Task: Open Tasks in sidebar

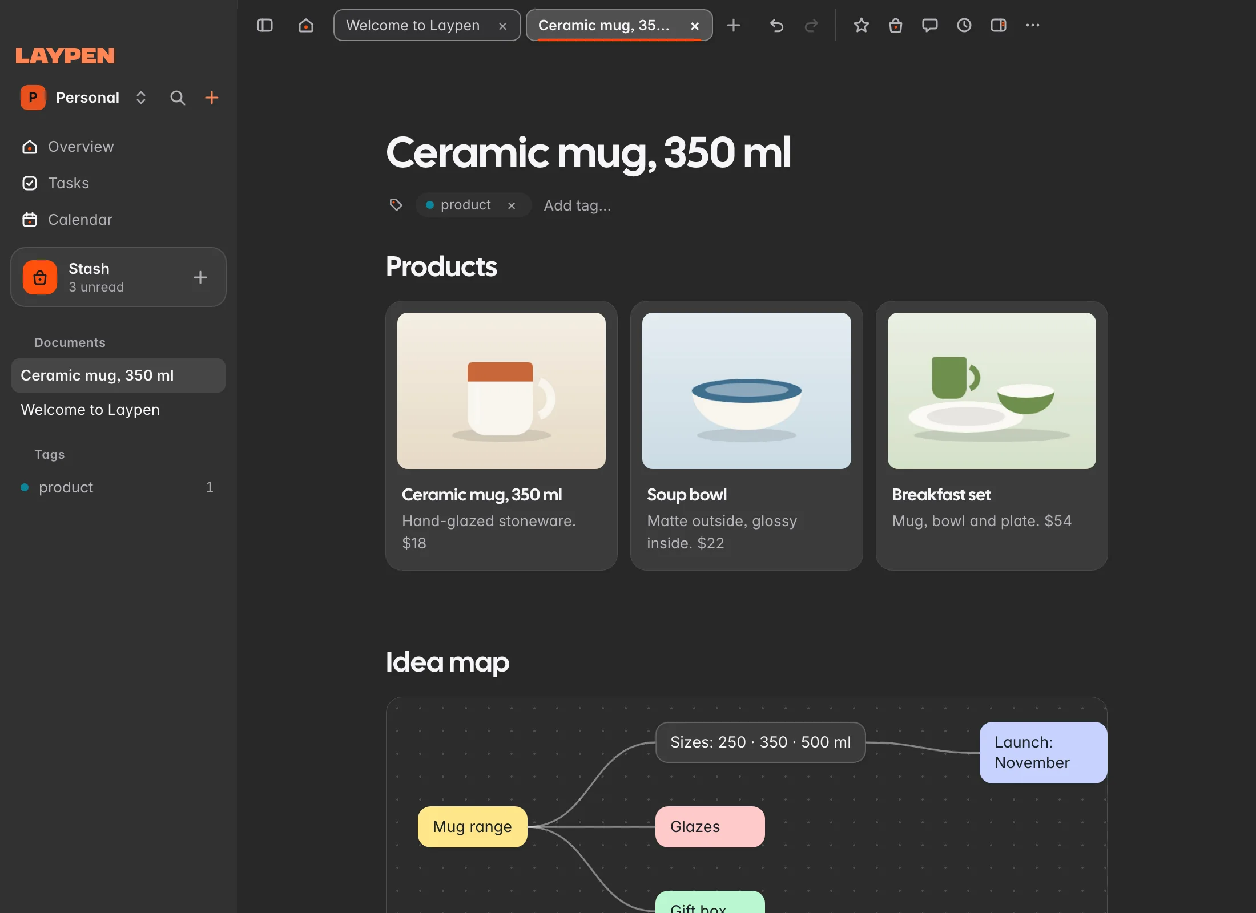Action: (119, 183)
